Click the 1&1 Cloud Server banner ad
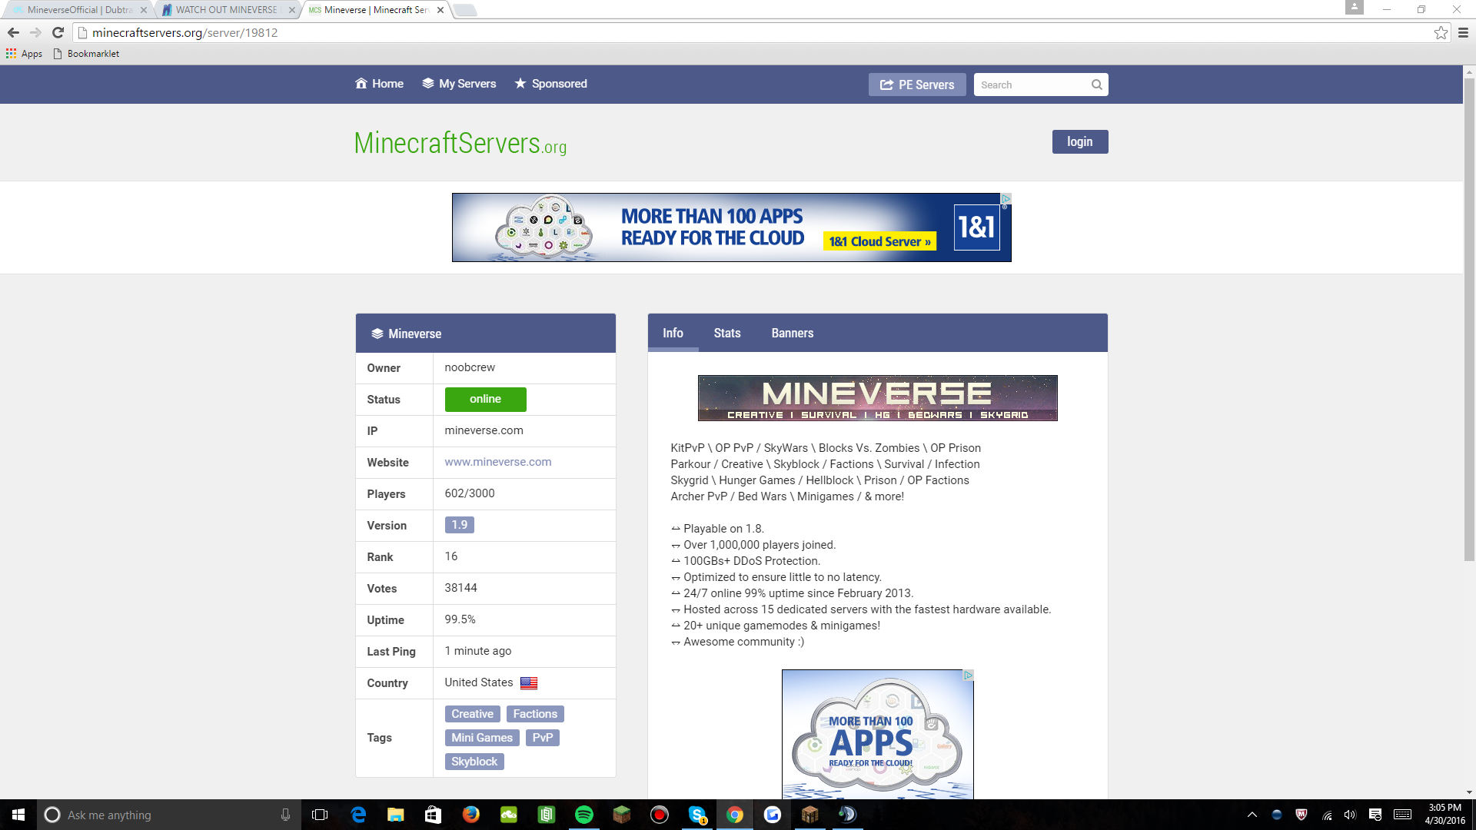The height and width of the screenshot is (830, 1476). (x=731, y=227)
